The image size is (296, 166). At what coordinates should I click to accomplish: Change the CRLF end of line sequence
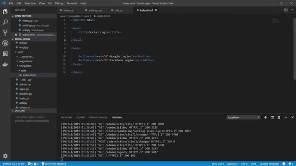[253, 164]
